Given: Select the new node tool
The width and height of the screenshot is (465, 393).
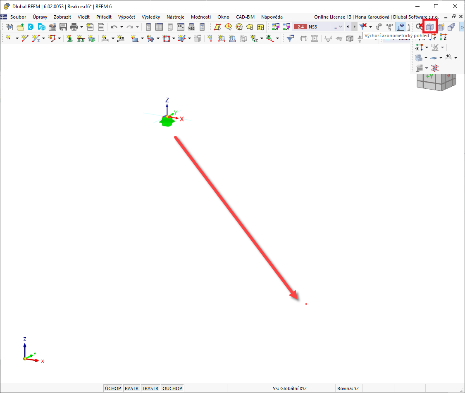Looking at the screenshot, I should 8,38.
